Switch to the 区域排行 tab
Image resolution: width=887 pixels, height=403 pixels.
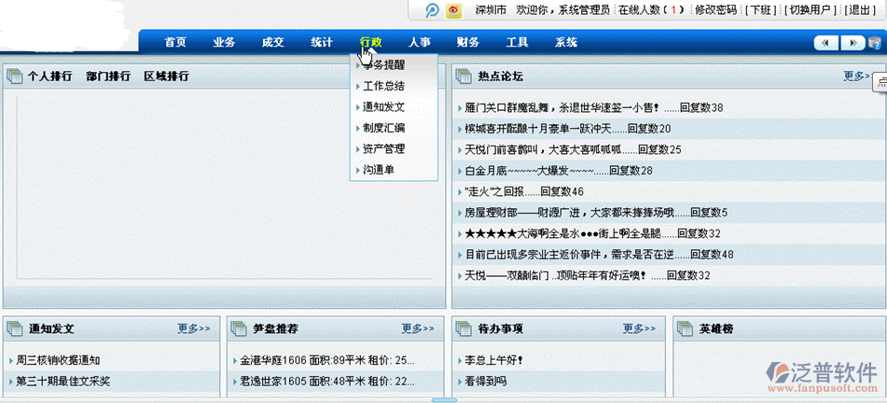pyautogui.click(x=166, y=76)
